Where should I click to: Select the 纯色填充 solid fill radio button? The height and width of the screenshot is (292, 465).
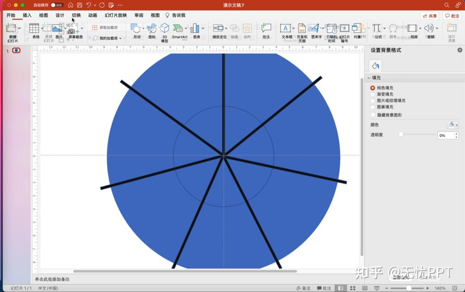pos(372,88)
